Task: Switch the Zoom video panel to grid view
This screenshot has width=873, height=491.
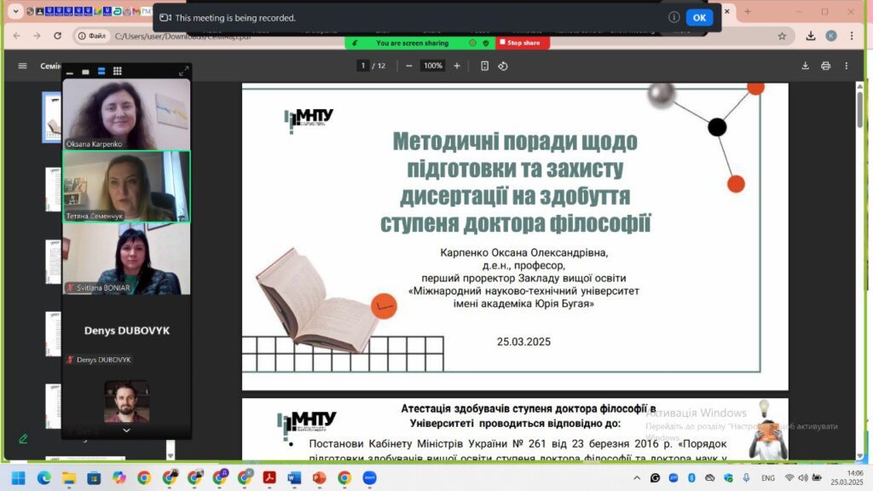Action: [x=117, y=72]
